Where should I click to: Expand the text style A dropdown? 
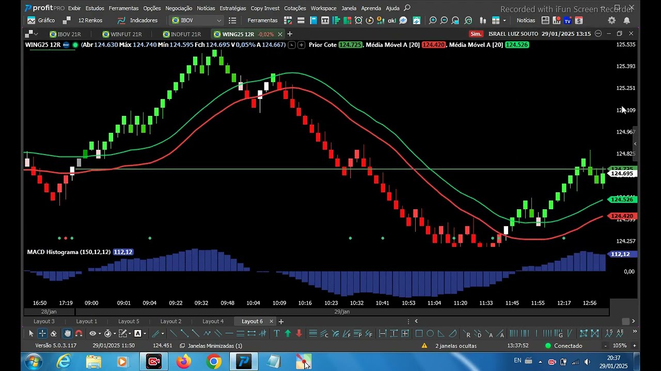coord(145,333)
